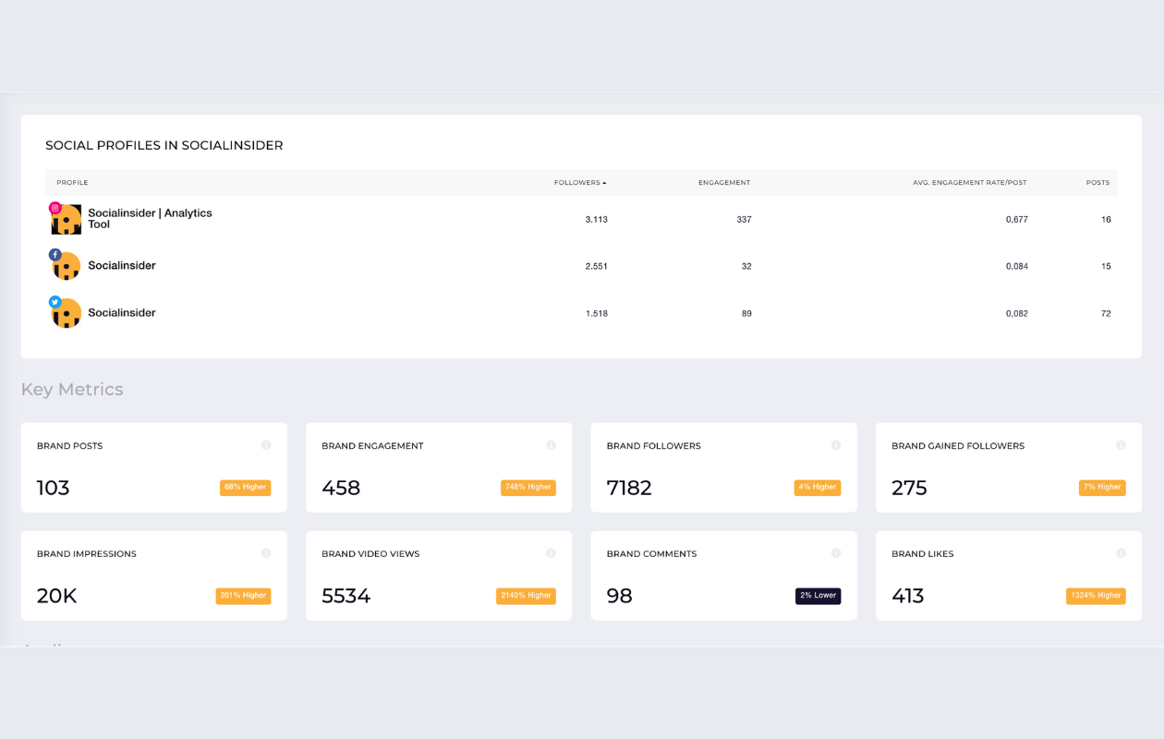Viewport: 1164px width, 739px height.
Task: Click the engagement rate value 0,677
Action: point(1017,220)
